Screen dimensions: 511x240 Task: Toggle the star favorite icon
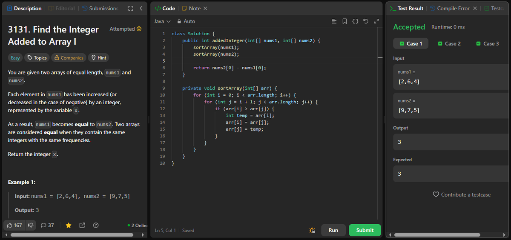[69, 225]
